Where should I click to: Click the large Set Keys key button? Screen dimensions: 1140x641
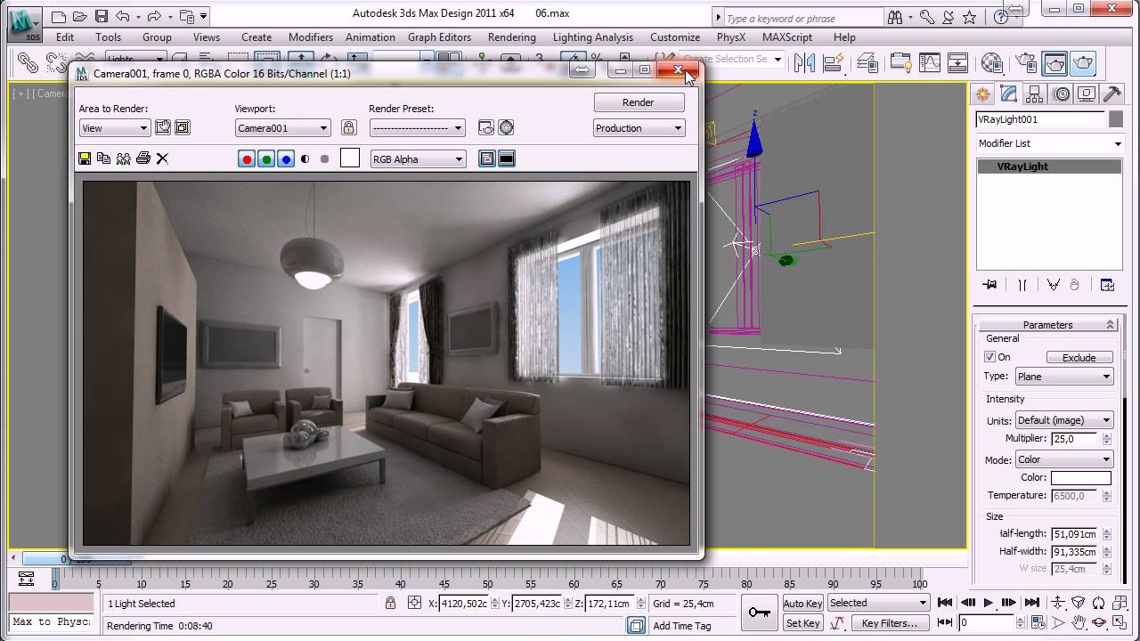(760, 613)
